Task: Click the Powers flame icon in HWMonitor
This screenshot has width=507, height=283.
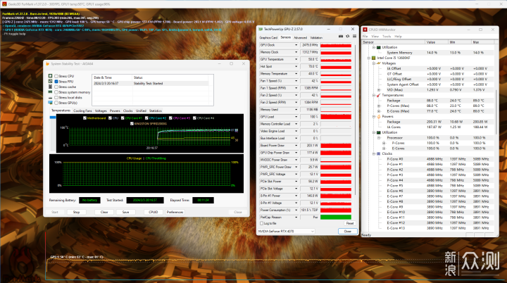Action: coord(379,116)
